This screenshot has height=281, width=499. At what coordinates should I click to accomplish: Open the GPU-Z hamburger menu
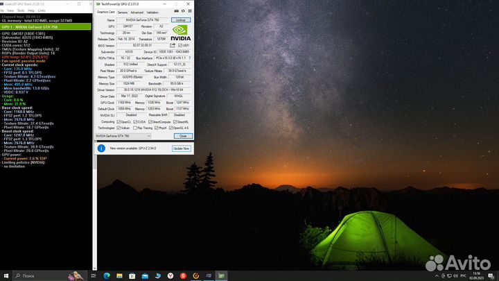click(189, 12)
